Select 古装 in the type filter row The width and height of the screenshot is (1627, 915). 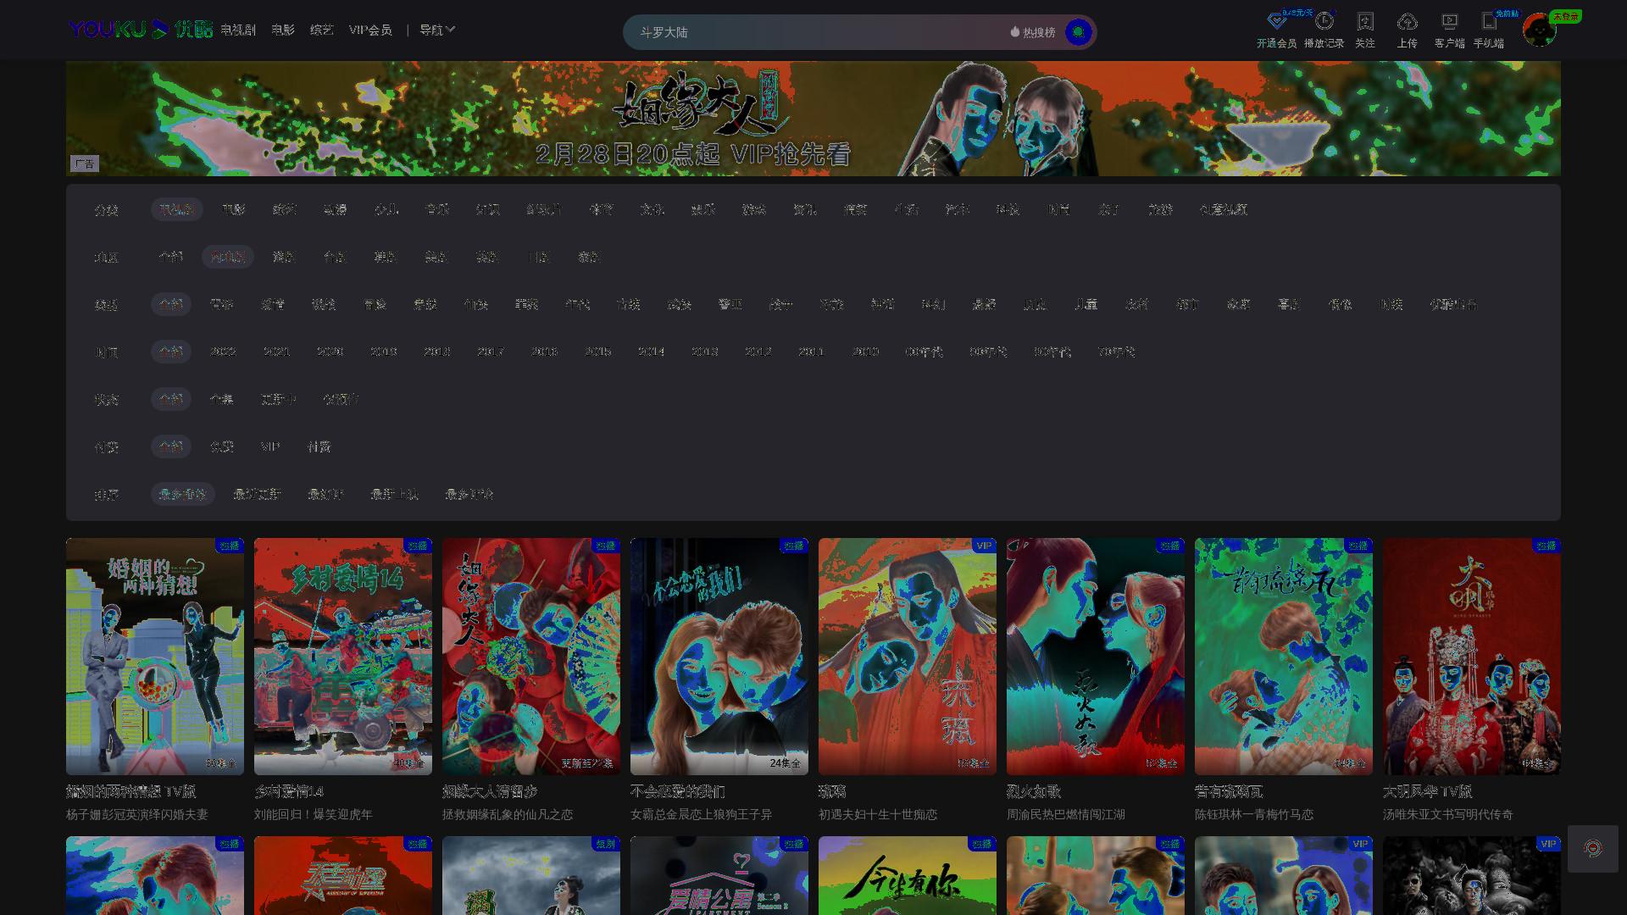click(628, 304)
